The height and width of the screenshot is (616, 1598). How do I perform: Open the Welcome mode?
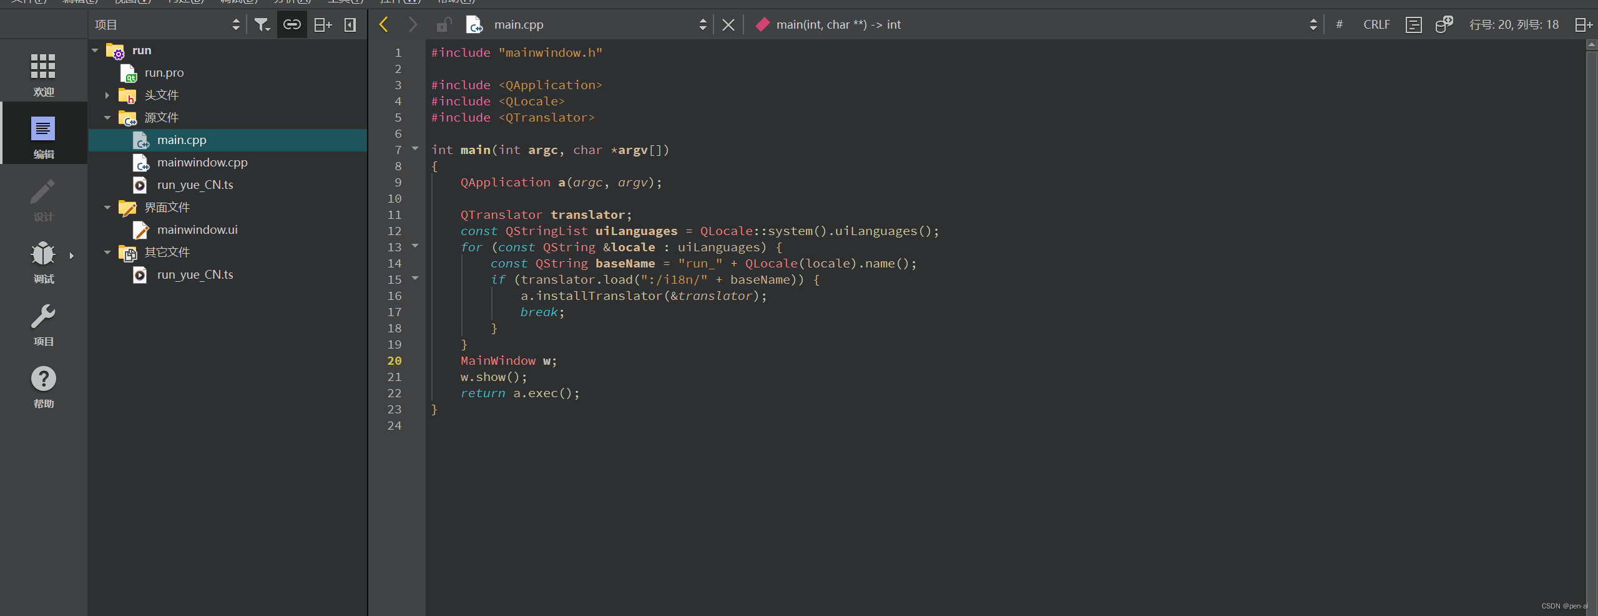point(43,74)
